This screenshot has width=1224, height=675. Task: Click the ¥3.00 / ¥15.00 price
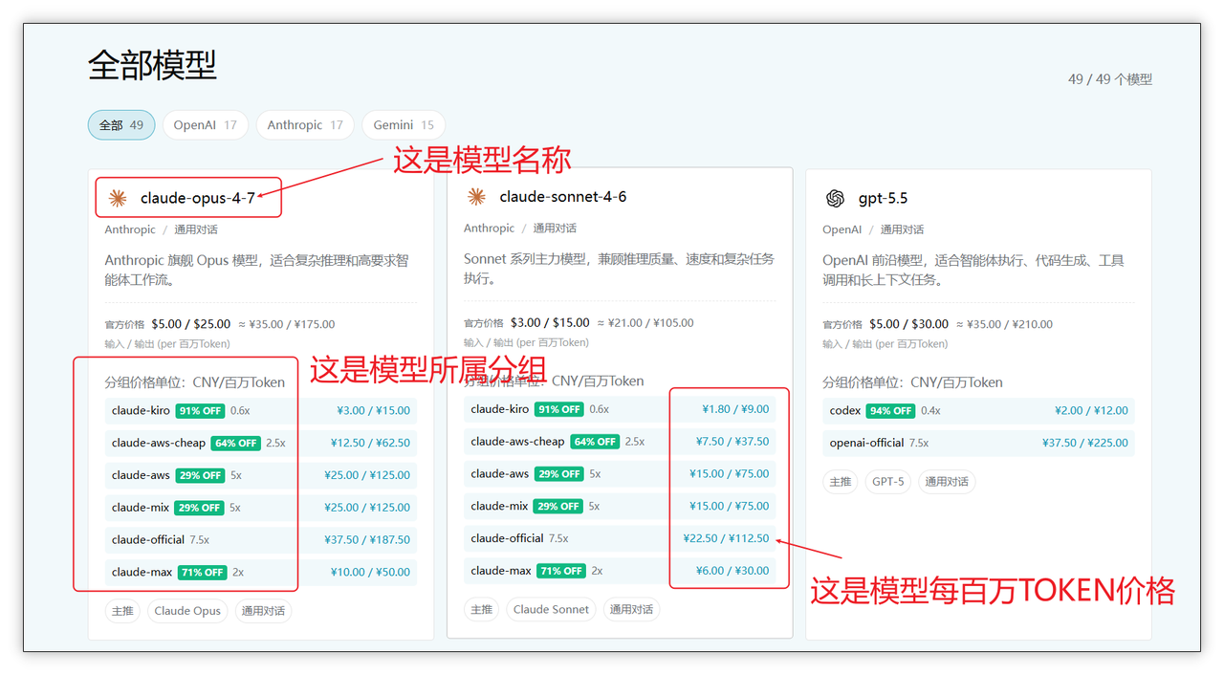click(x=373, y=411)
